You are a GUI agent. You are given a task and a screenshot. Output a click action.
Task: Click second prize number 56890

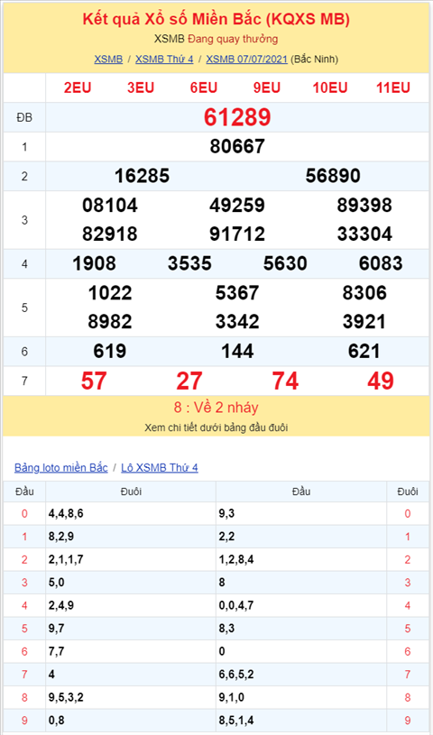pos(333,176)
